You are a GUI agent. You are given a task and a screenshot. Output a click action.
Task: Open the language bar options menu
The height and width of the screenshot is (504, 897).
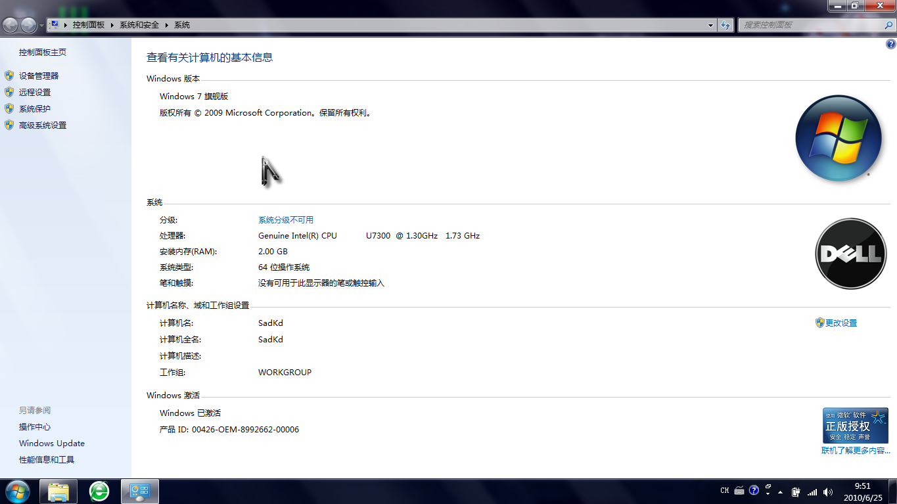coord(768,494)
